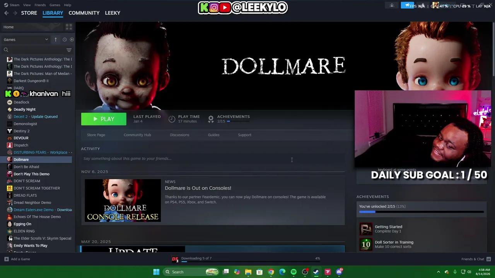Viewport: 495px width, 278px height.
Task: Click the activity status input field
Action: coord(213,159)
